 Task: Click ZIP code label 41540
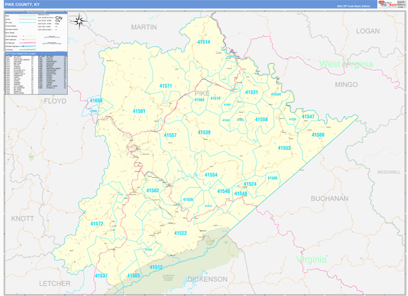[224, 191]
